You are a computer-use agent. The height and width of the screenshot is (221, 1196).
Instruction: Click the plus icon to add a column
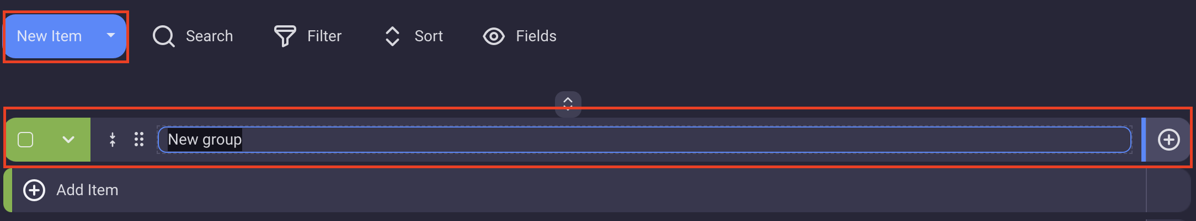pyautogui.click(x=1168, y=140)
